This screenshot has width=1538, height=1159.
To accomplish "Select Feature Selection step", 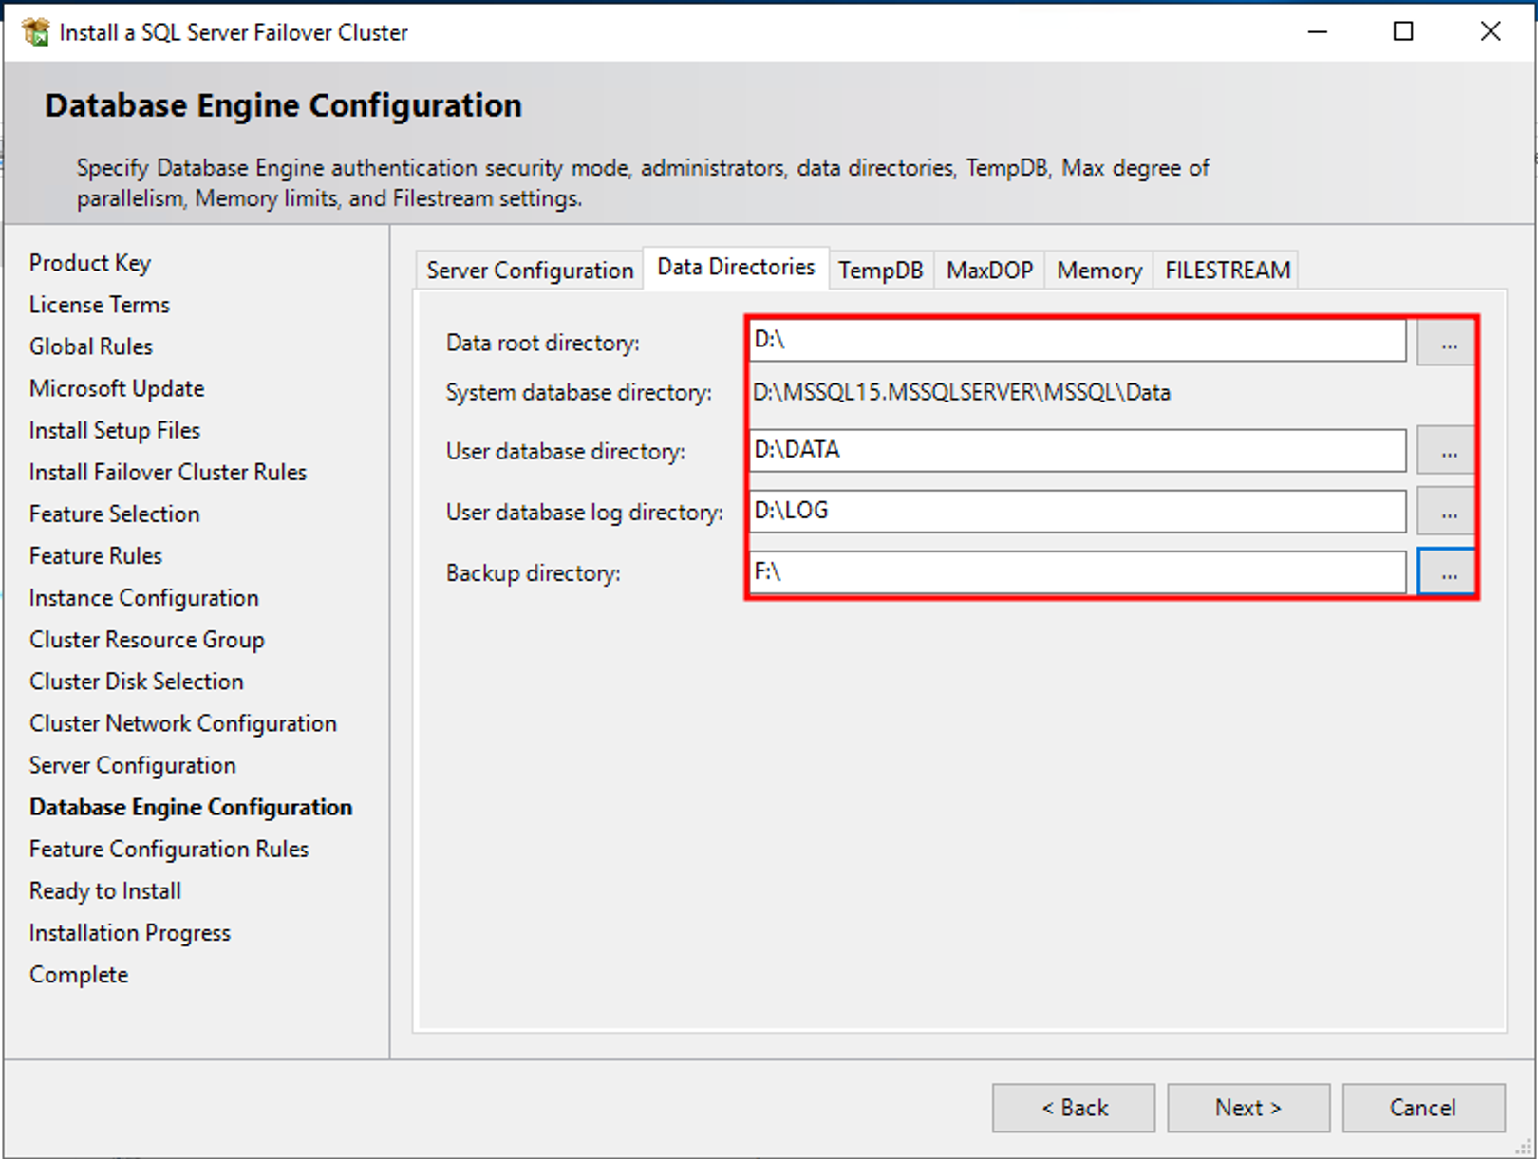I will (115, 514).
